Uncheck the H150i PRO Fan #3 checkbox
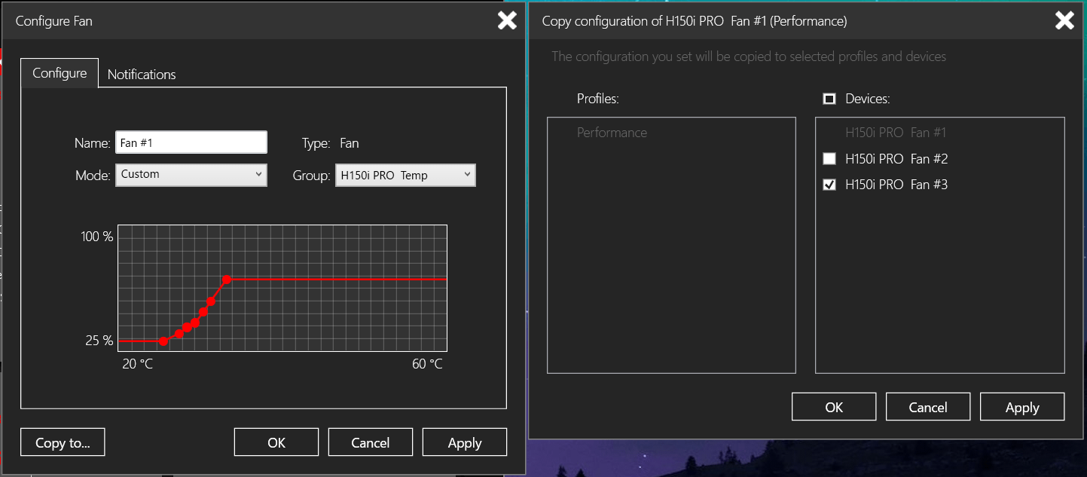Viewport: 1087px width, 477px height. pos(829,185)
